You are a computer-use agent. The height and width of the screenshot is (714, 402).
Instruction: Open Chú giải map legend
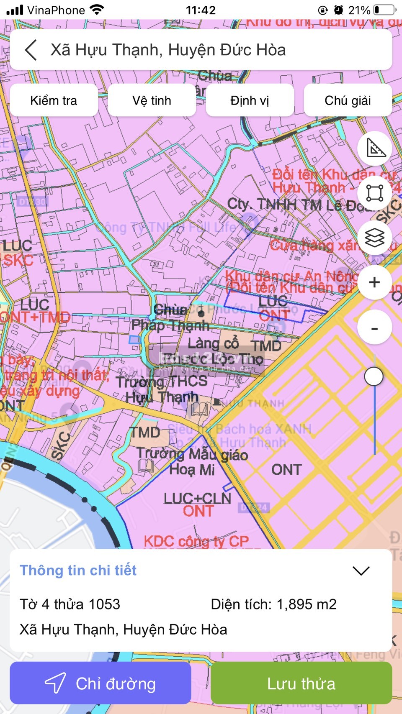tap(348, 100)
